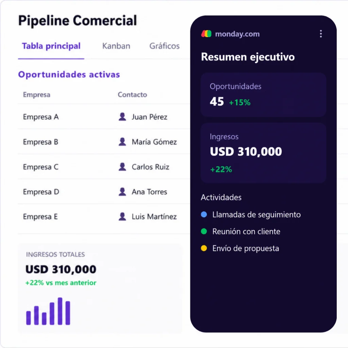
Task: Select the Tabla principal tab
Action: tap(51, 46)
